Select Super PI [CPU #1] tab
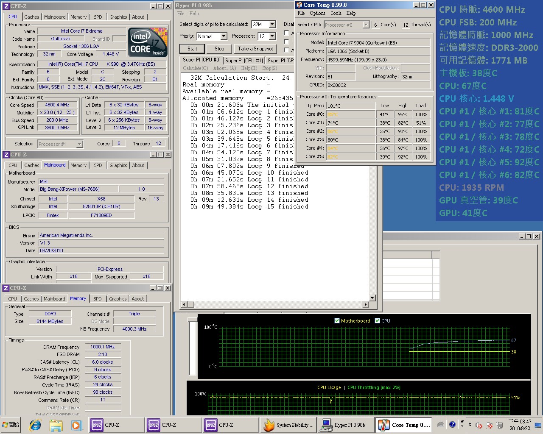Viewport: 543px width, 434px height. [244, 61]
